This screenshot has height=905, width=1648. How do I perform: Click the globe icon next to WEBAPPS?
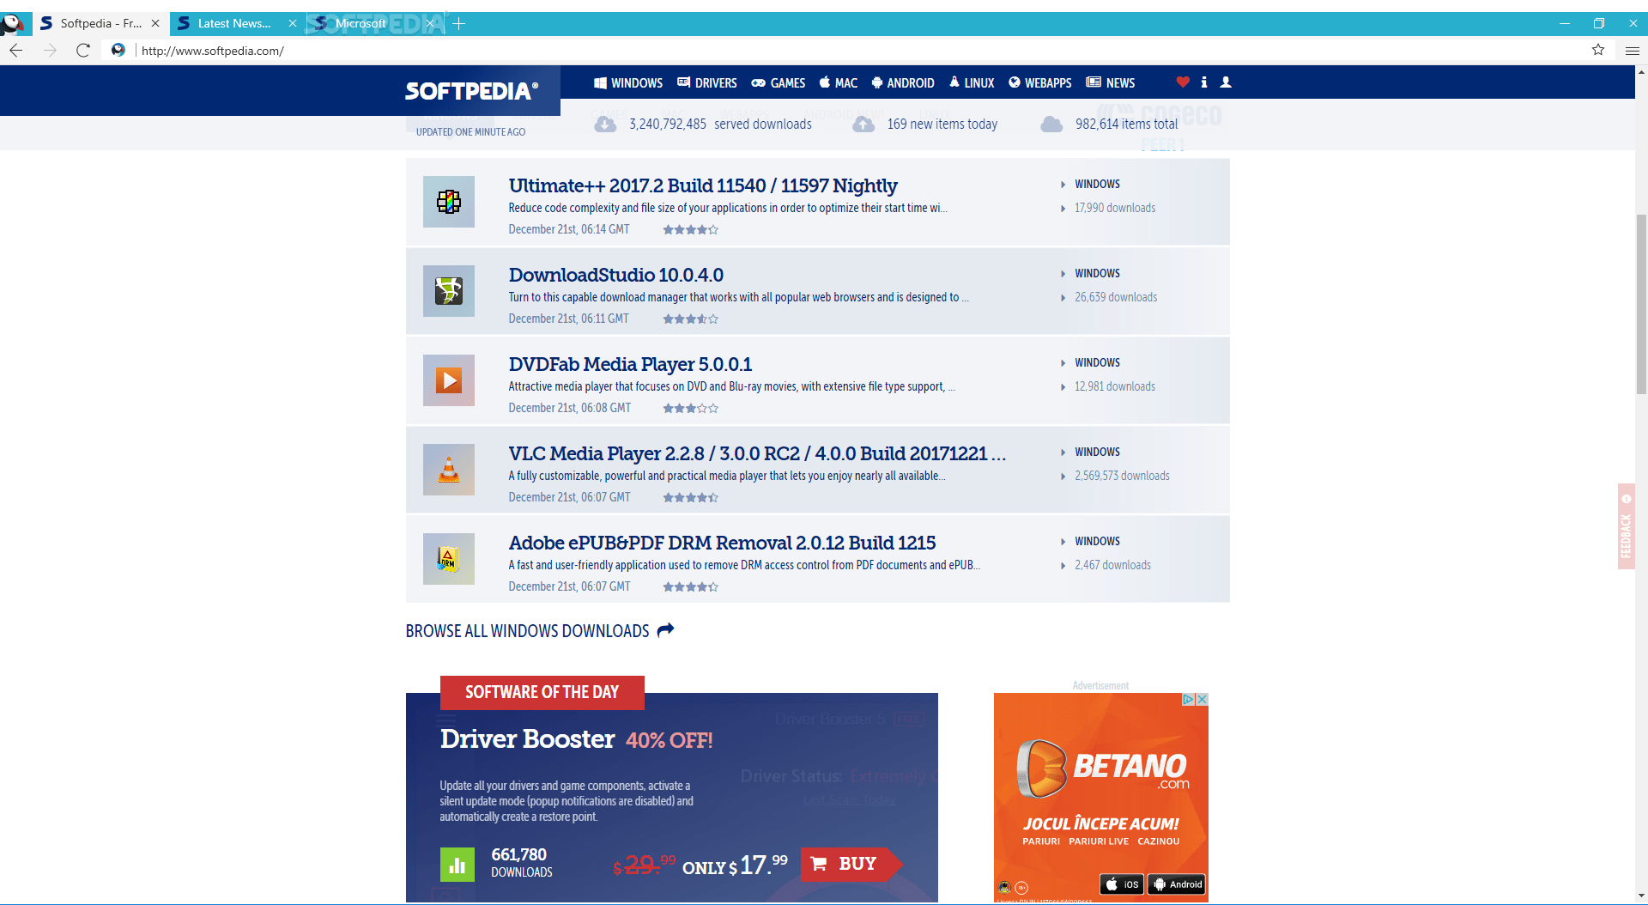click(x=1015, y=82)
